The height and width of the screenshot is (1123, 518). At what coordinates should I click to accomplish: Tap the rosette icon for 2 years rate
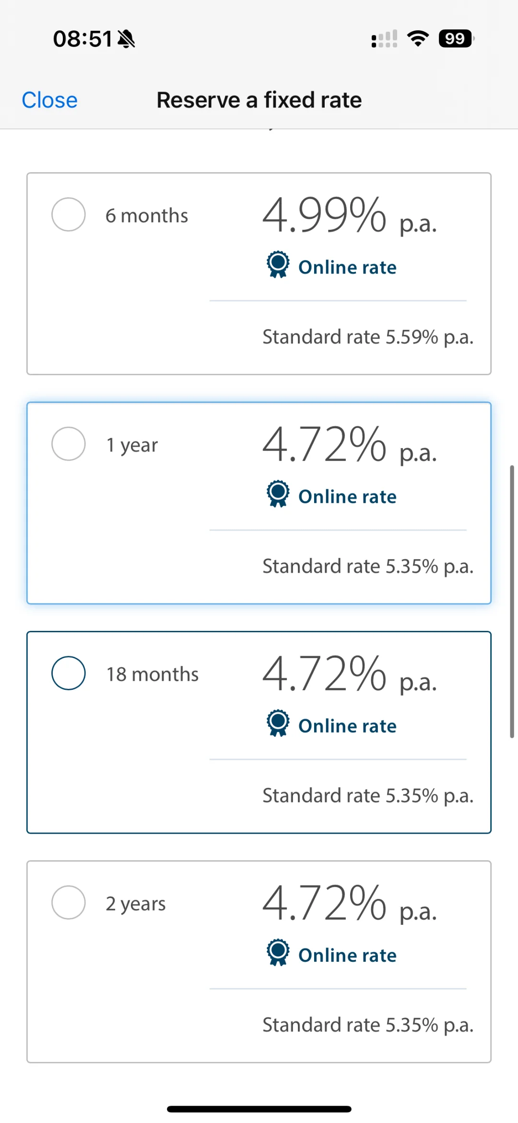tap(278, 952)
